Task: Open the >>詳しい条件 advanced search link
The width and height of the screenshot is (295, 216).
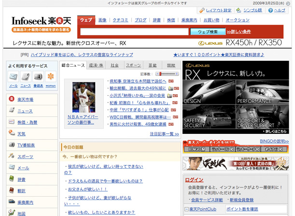Action: pyautogui.click(x=239, y=31)
